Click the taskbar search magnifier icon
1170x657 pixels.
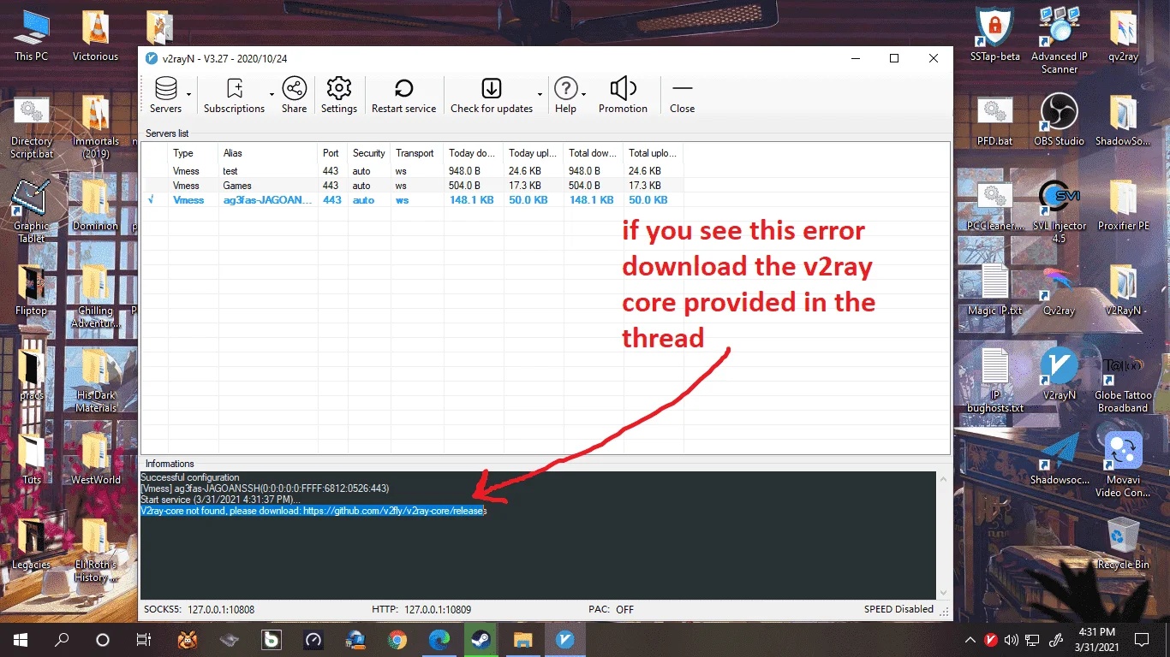pos(62,639)
